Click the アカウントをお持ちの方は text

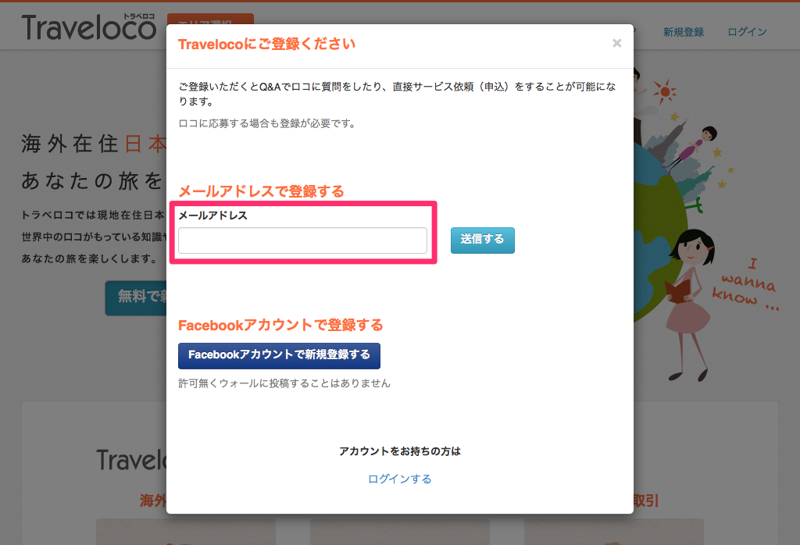(399, 451)
